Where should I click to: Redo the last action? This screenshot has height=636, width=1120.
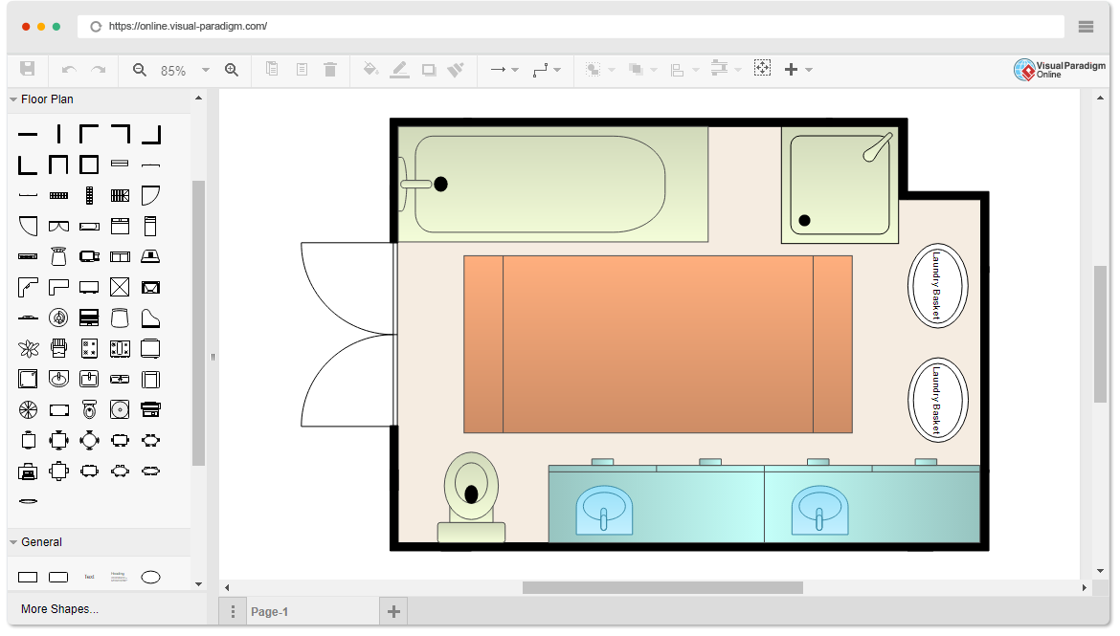(x=99, y=69)
